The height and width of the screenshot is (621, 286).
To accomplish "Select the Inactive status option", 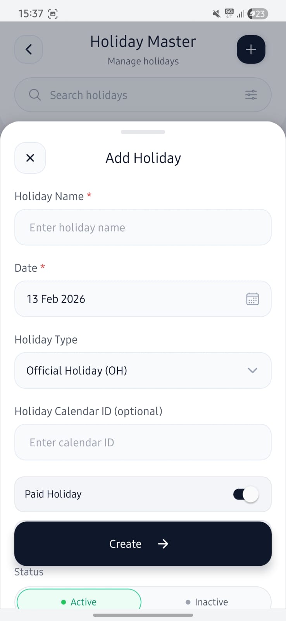I will pos(207,602).
